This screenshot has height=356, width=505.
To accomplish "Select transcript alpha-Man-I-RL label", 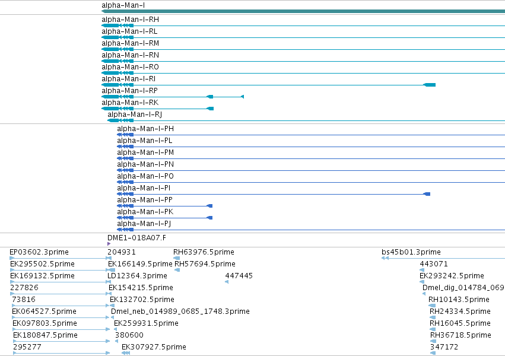I will (x=129, y=31).
